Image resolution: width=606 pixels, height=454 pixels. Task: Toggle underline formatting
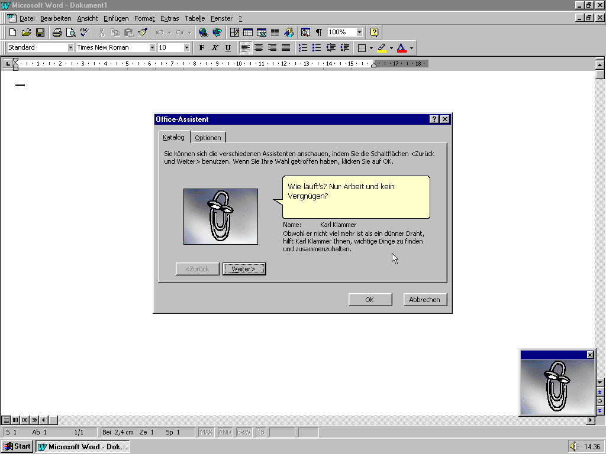pyautogui.click(x=228, y=47)
